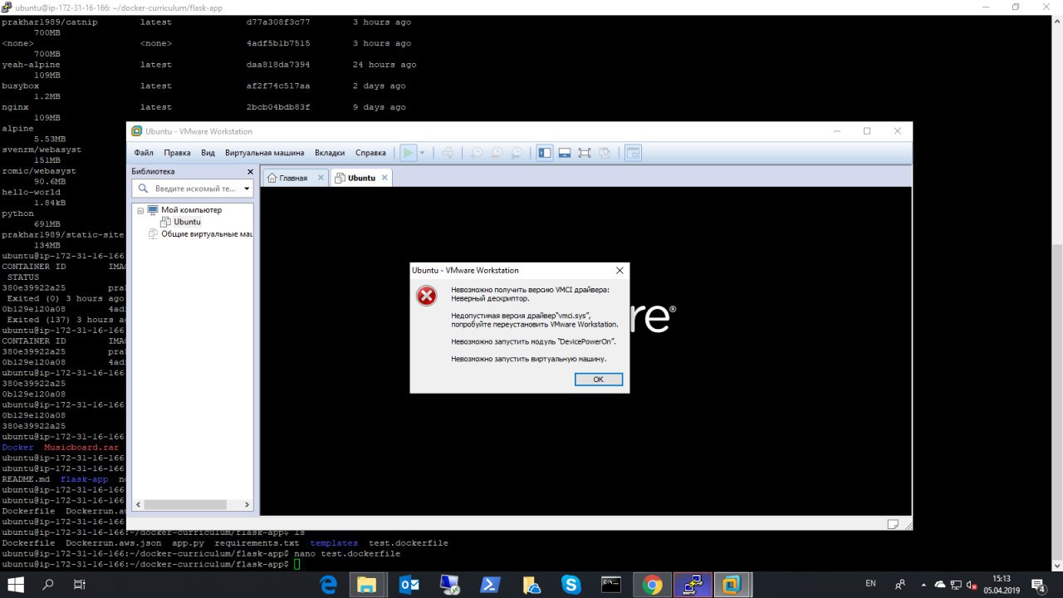Close the VMware error dialog
The image size is (1063, 598).
pyautogui.click(x=620, y=270)
